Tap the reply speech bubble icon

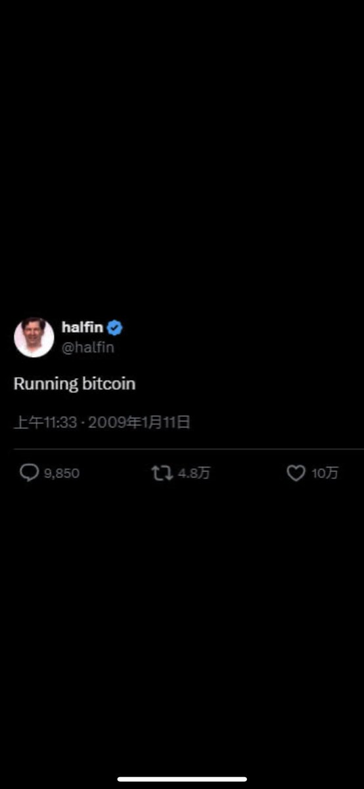click(30, 473)
